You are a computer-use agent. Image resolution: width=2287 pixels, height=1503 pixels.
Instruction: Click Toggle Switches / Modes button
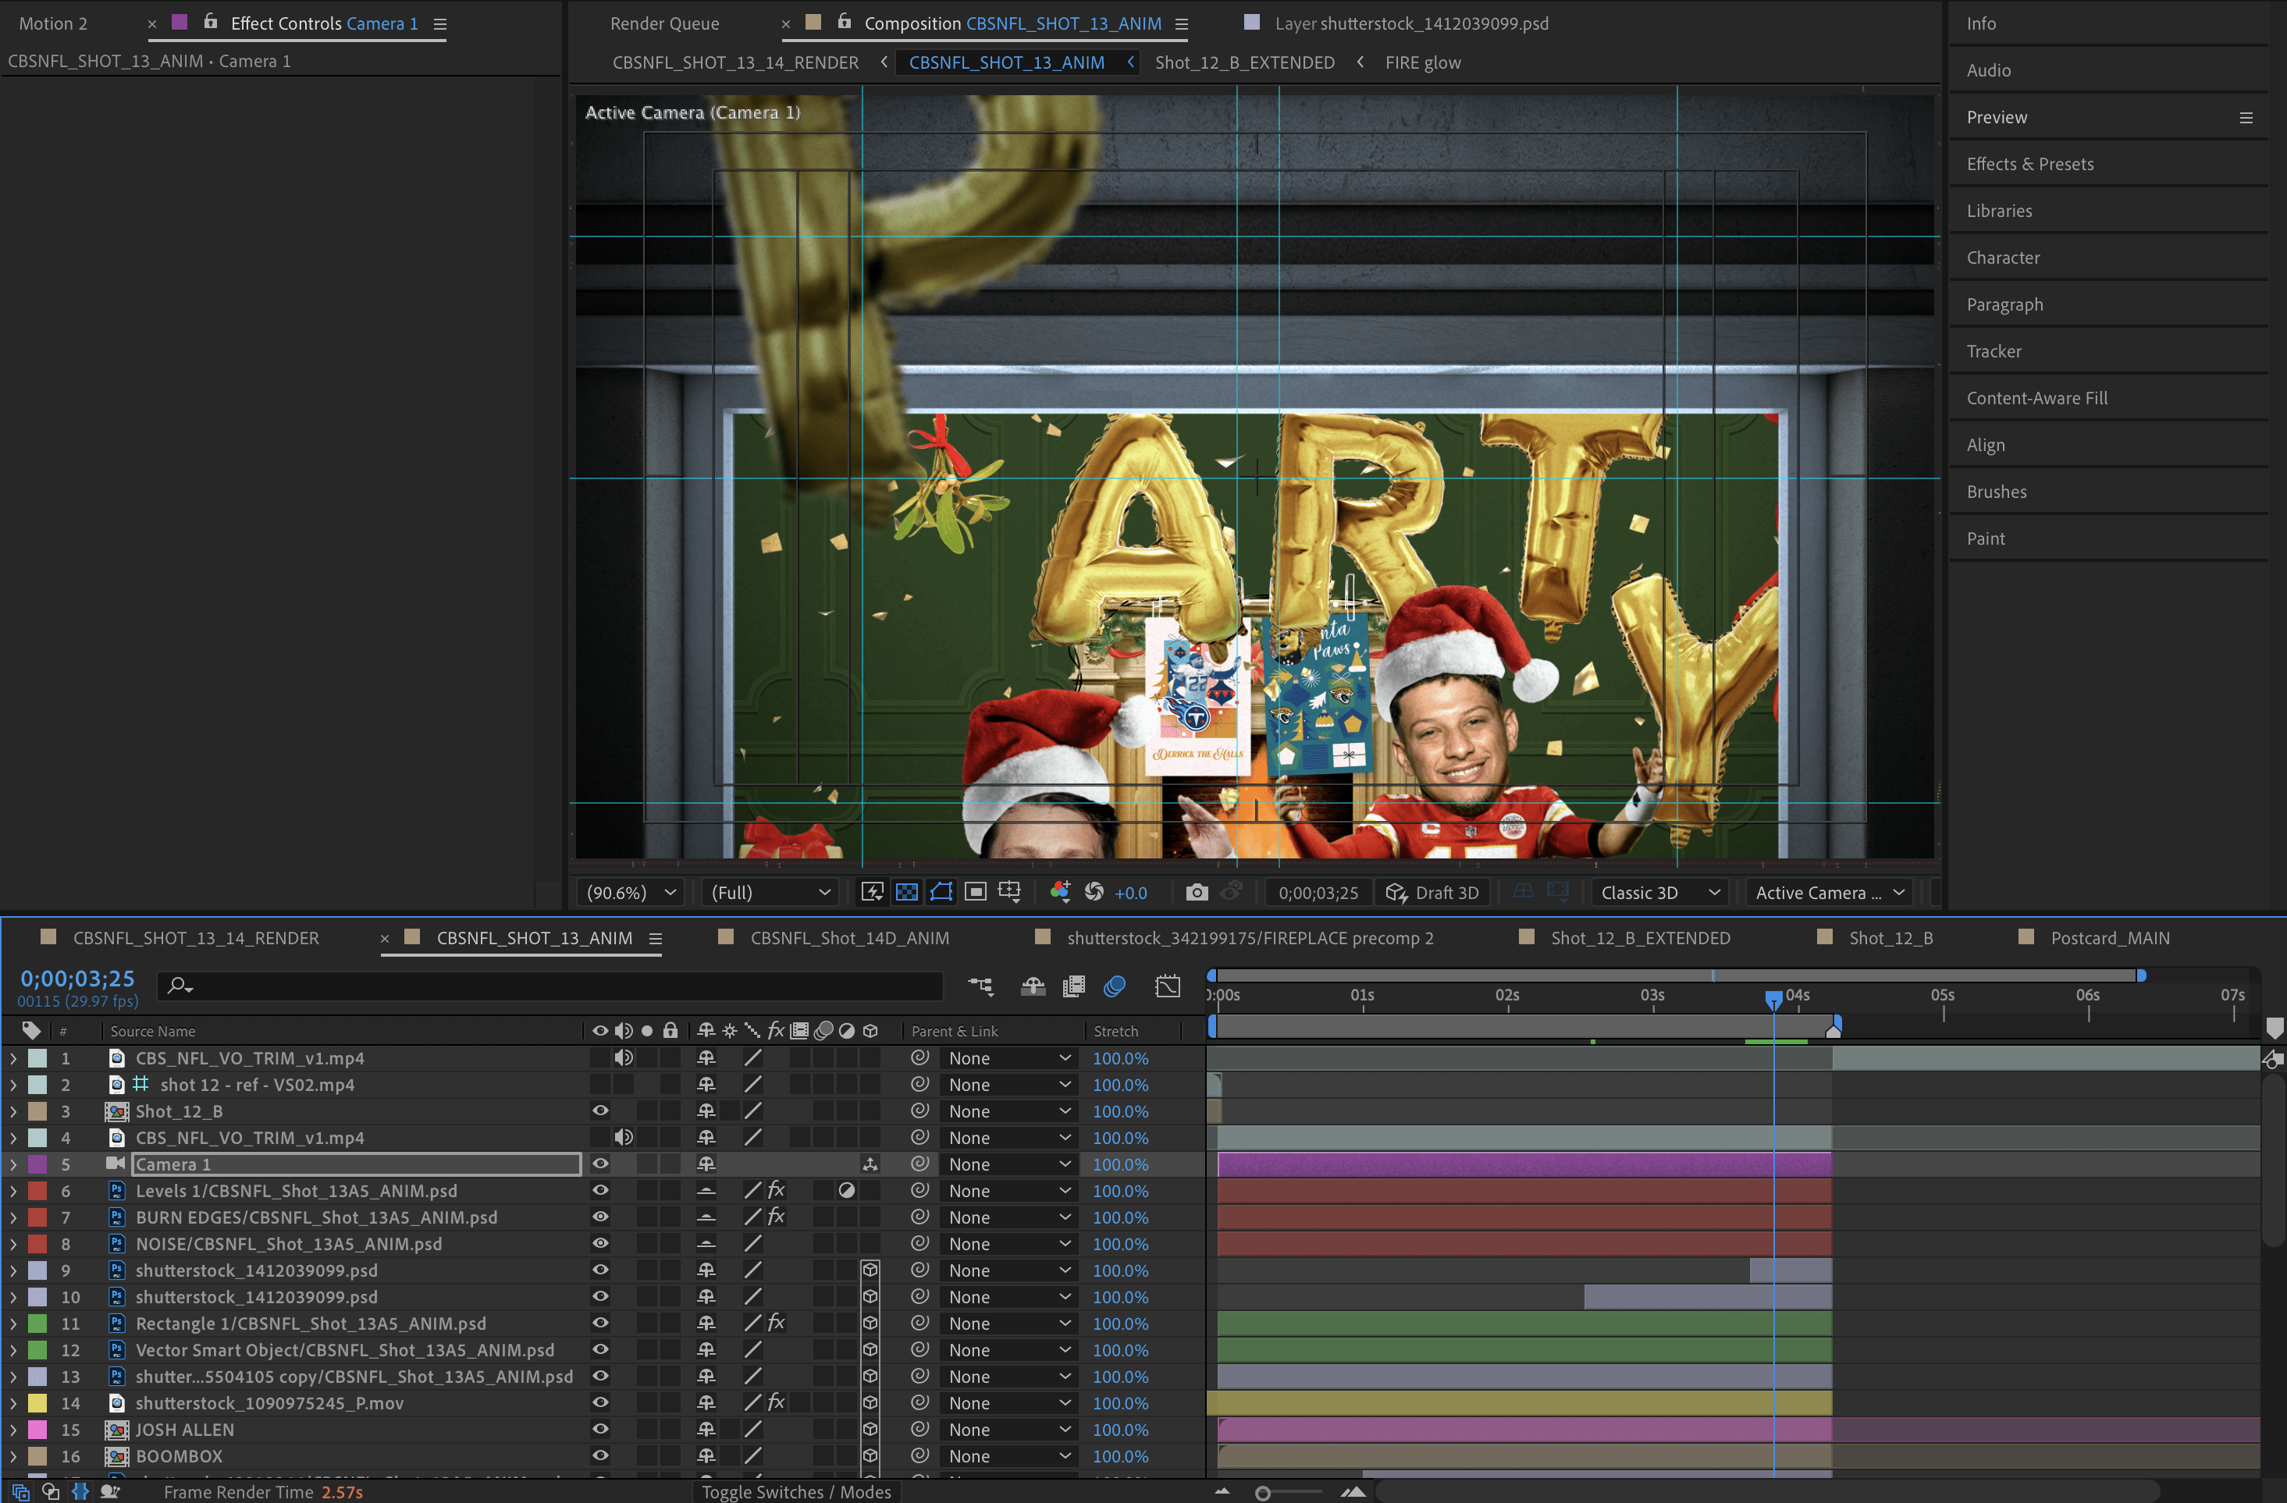[x=795, y=1491]
